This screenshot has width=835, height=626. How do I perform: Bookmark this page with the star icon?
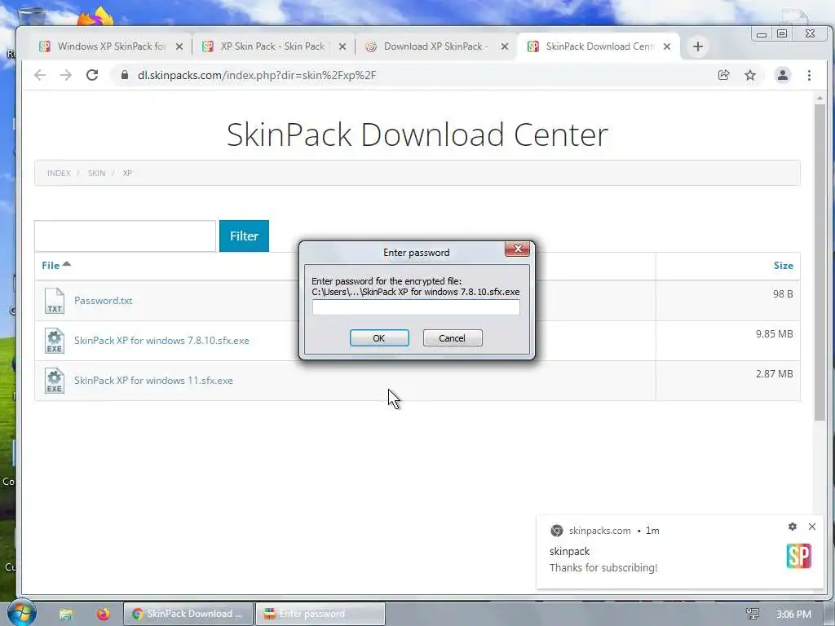(750, 75)
